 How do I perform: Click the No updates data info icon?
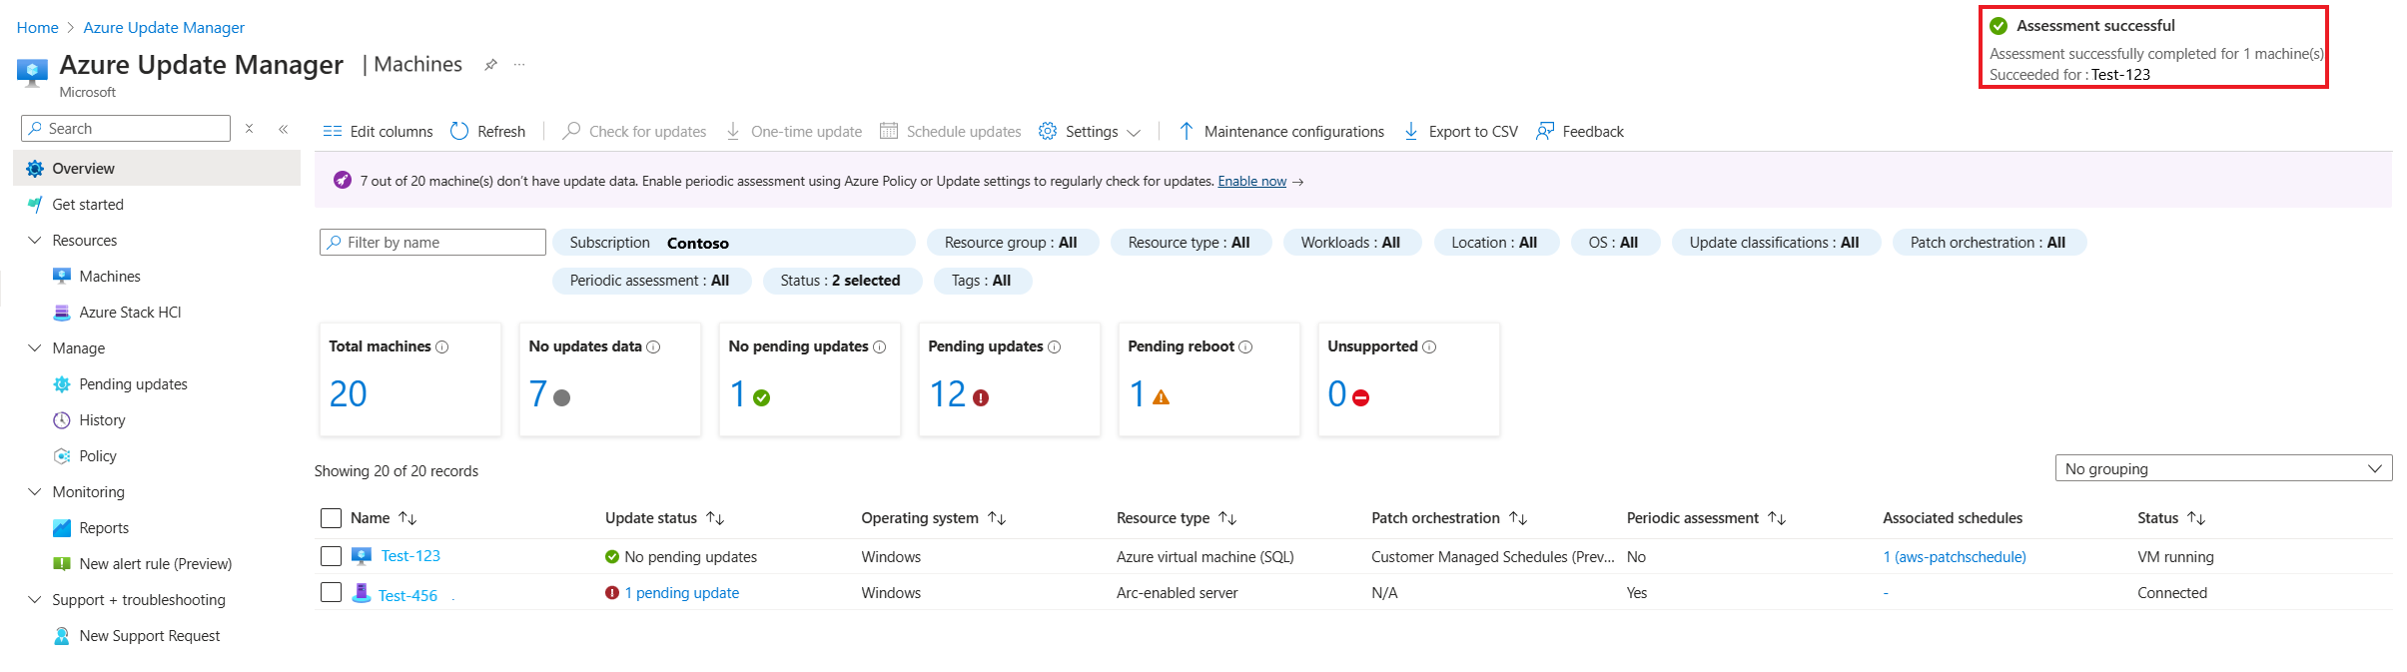tap(653, 347)
